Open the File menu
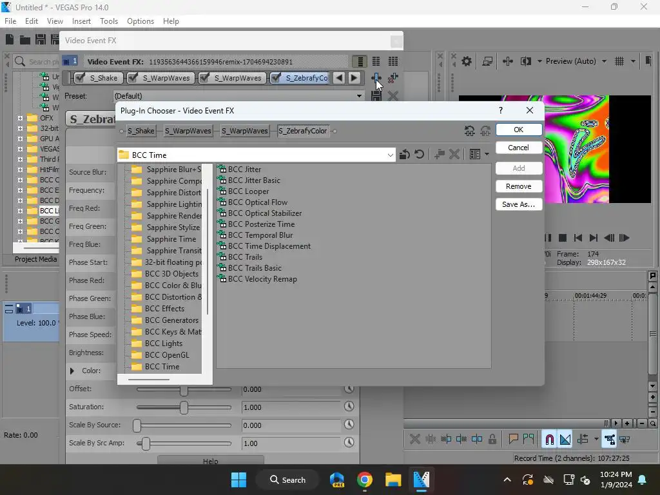 (x=10, y=21)
